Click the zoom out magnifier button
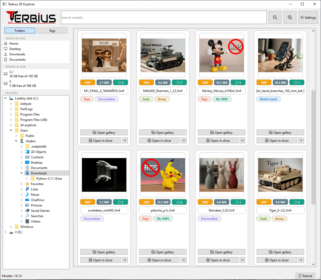Image resolution: width=321 pixels, height=280 pixels. [x=275, y=17]
